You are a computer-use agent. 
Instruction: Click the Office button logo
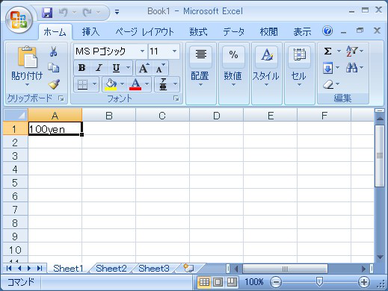click(19, 20)
